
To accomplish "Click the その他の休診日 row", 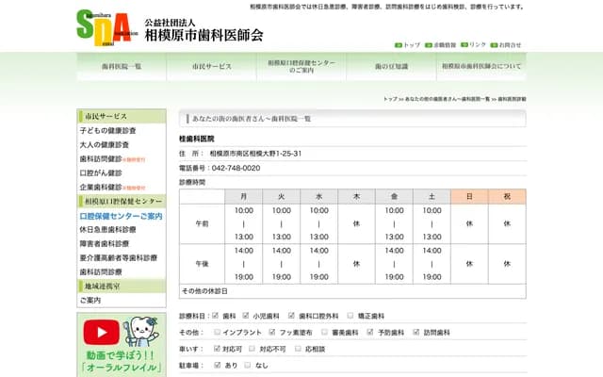I will pos(352,291).
